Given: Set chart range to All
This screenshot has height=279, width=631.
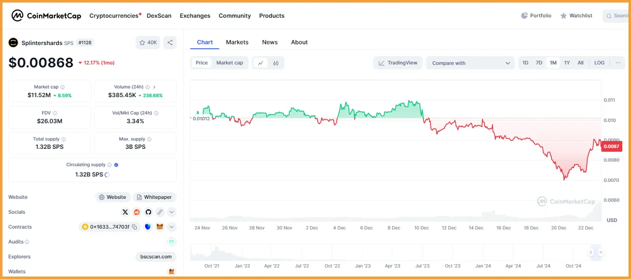Looking at the screenshot, I should [581, 63].
